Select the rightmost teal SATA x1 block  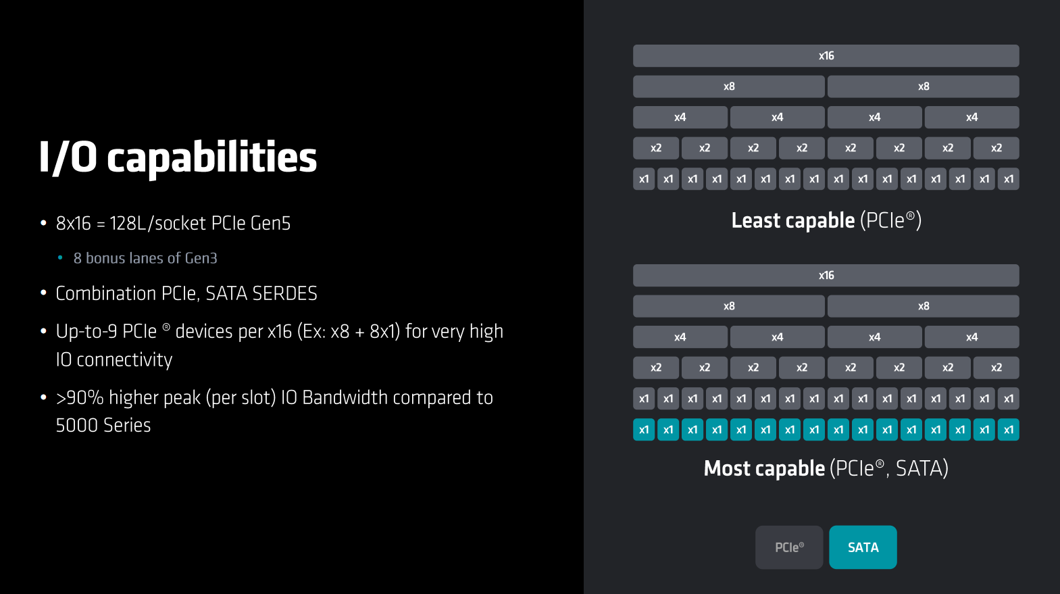pos(1008,430)
